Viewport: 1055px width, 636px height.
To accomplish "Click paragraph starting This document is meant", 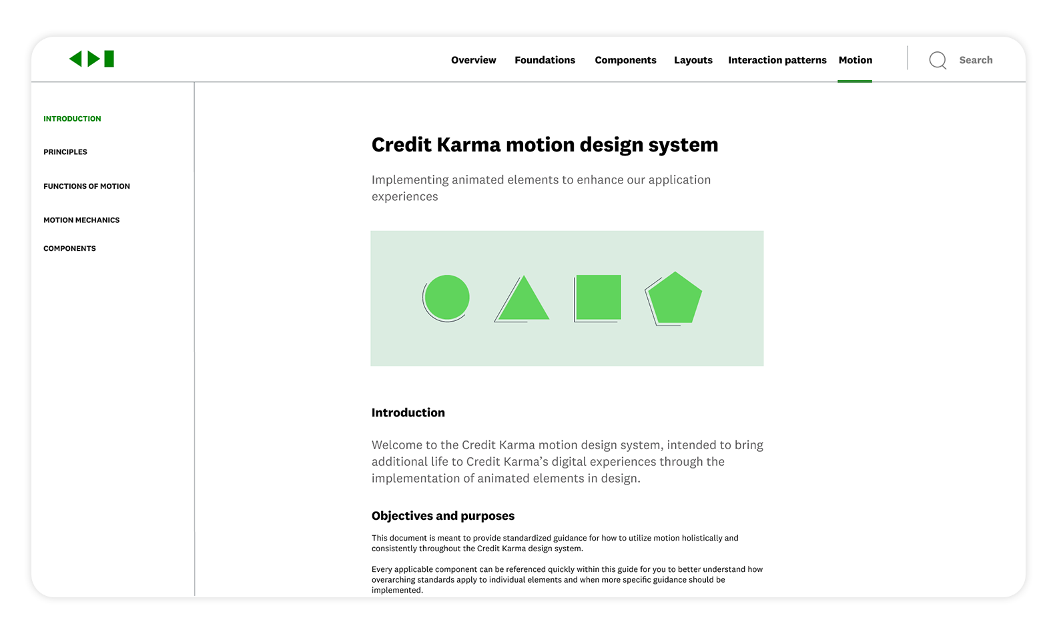I will point(555,543).
